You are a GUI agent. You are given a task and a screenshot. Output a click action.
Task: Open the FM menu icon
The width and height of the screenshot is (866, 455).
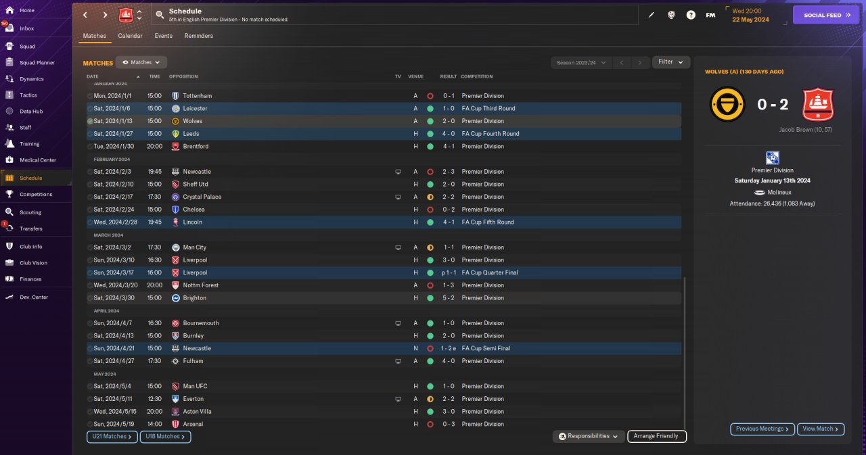710,15
